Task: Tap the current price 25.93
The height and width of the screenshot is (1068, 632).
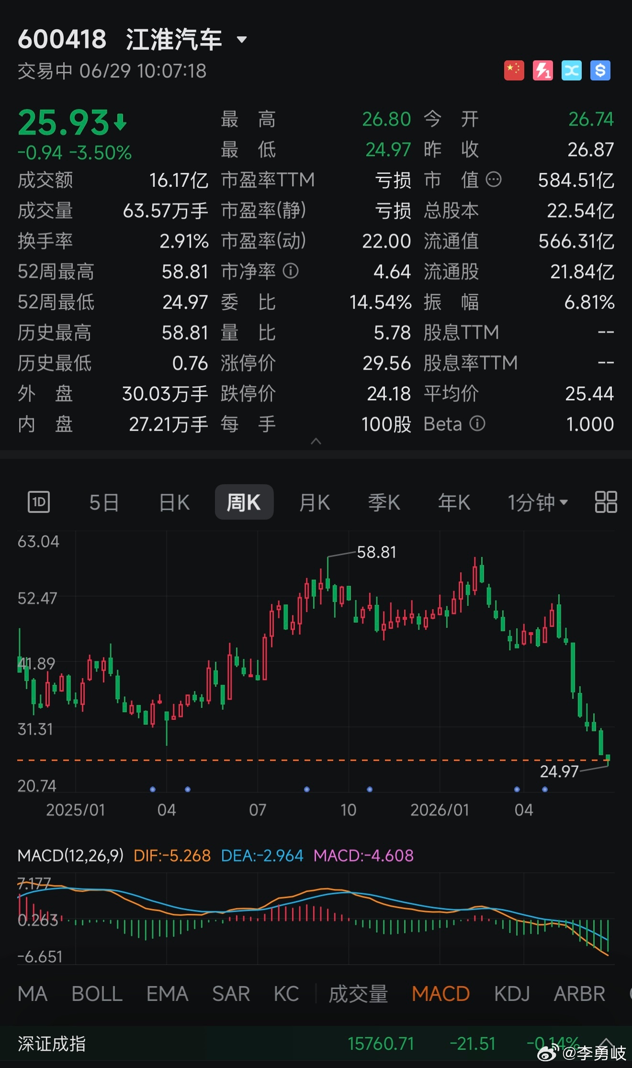Action: click(x=64, y=123)
